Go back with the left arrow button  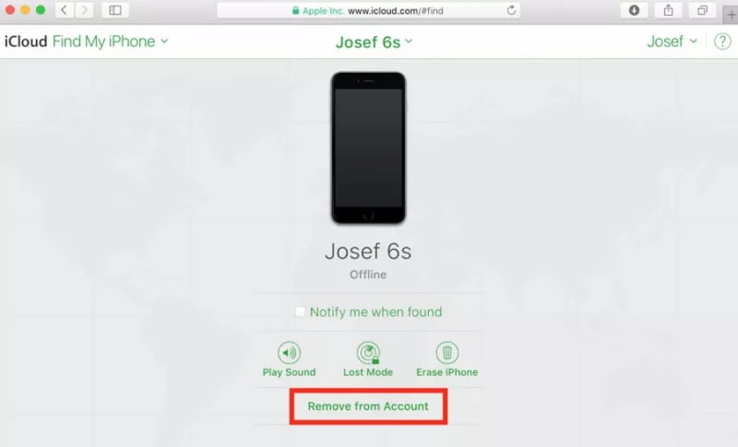point(64,10)
